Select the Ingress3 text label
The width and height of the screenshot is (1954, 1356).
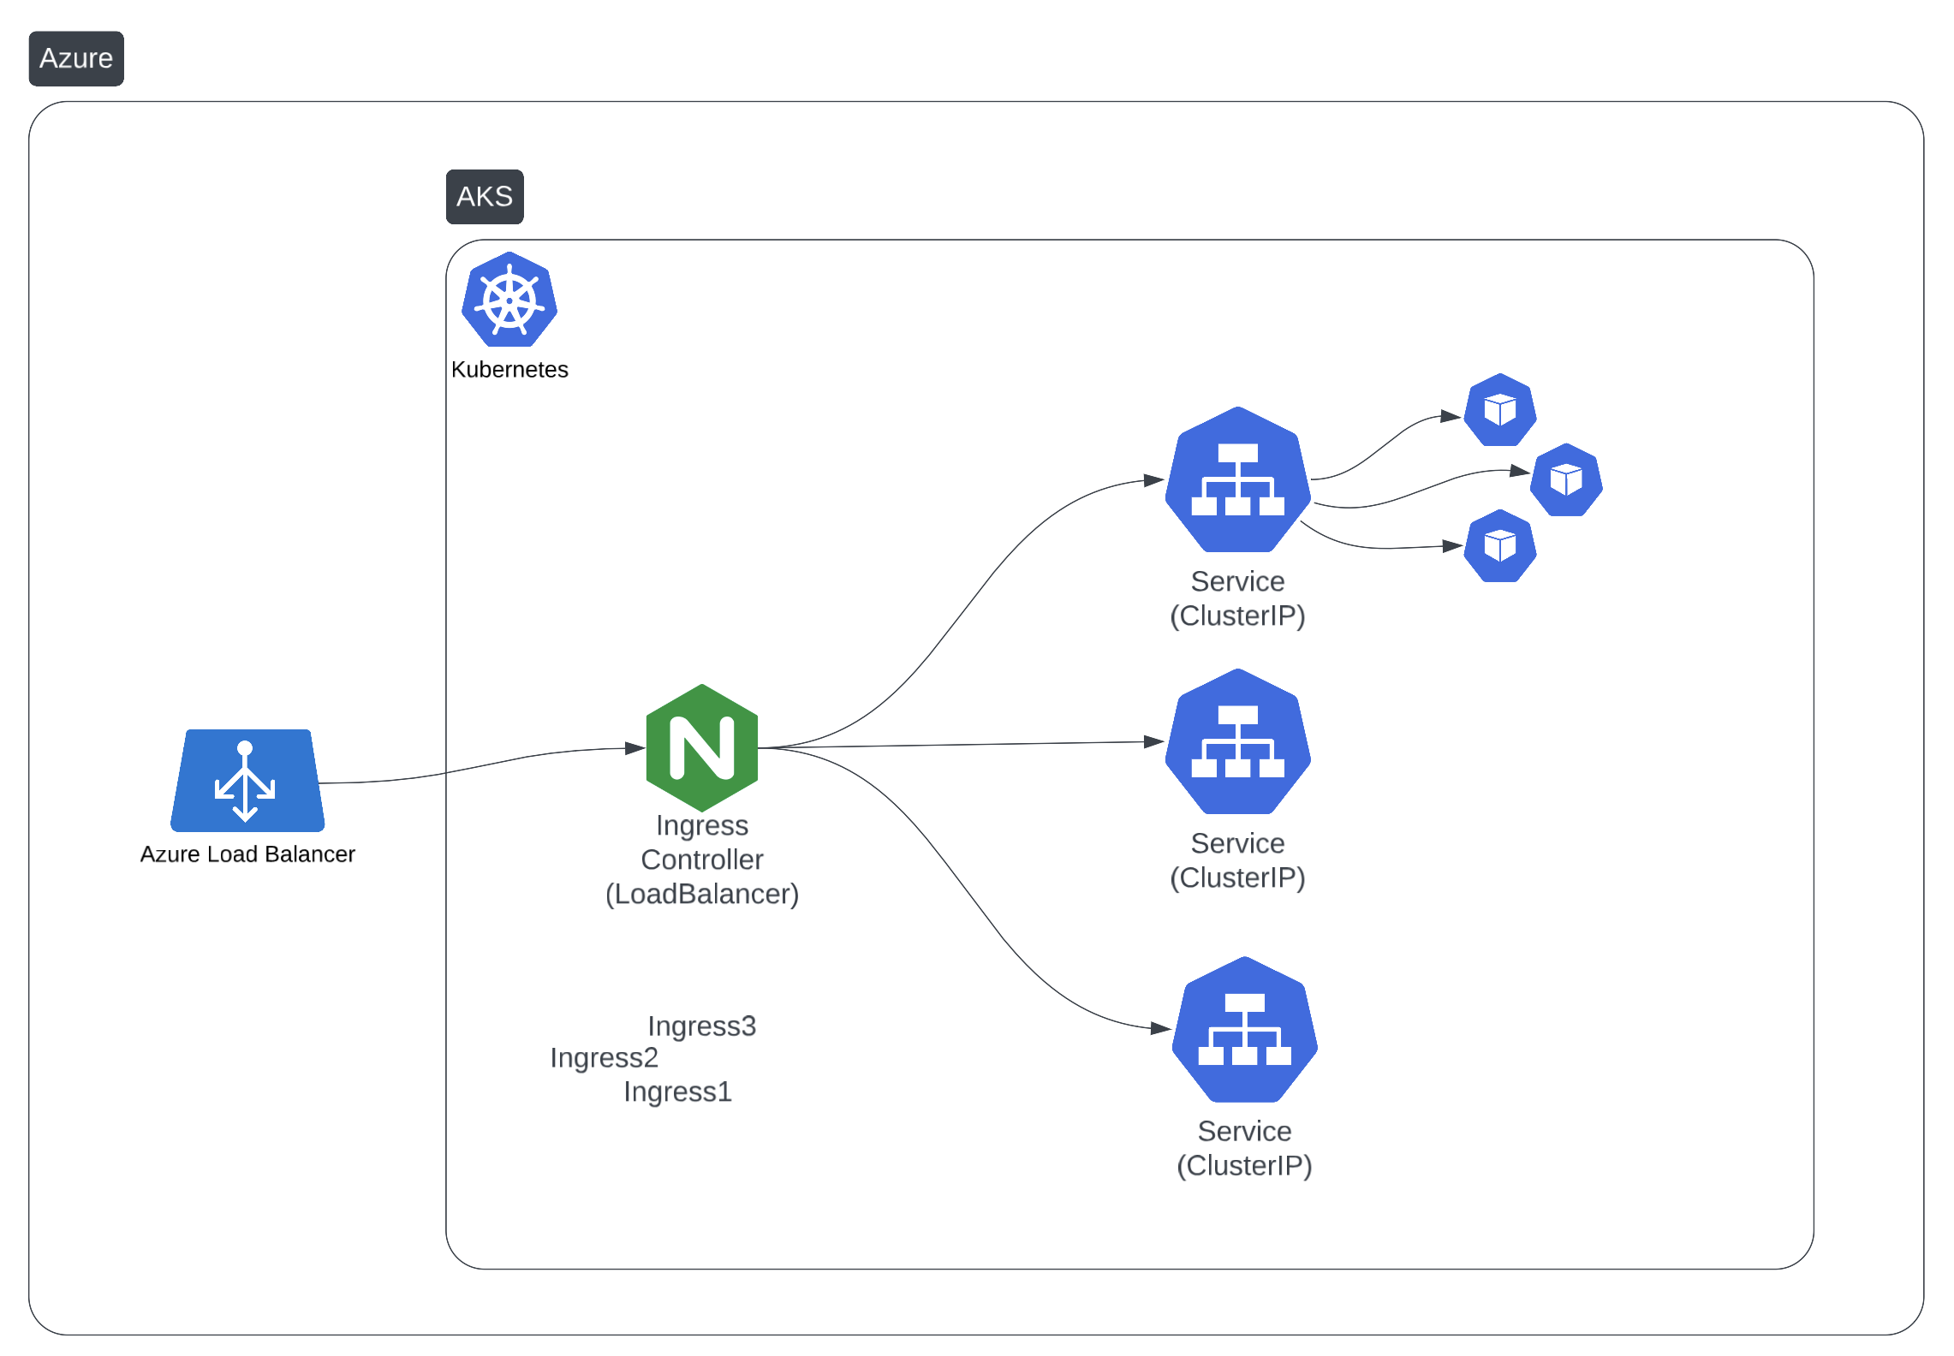[x=701, y=1026]
